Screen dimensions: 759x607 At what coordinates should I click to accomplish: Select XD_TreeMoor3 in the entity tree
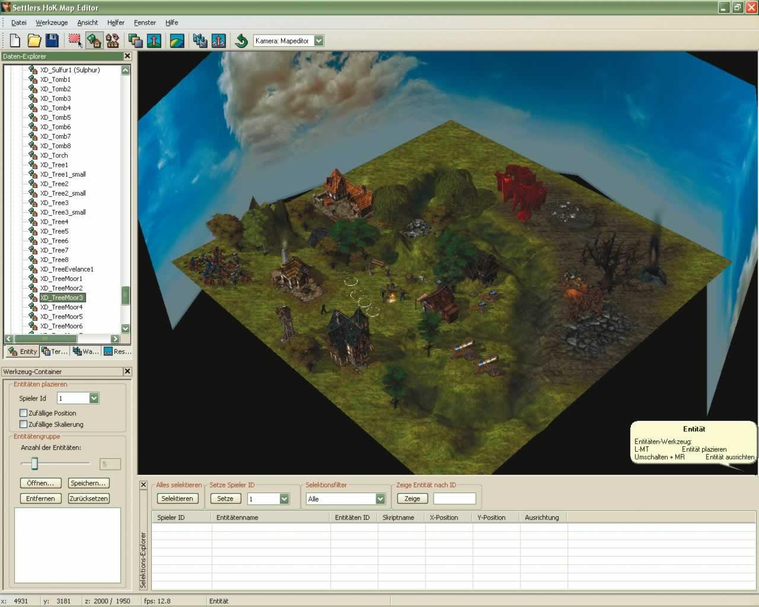62,298
